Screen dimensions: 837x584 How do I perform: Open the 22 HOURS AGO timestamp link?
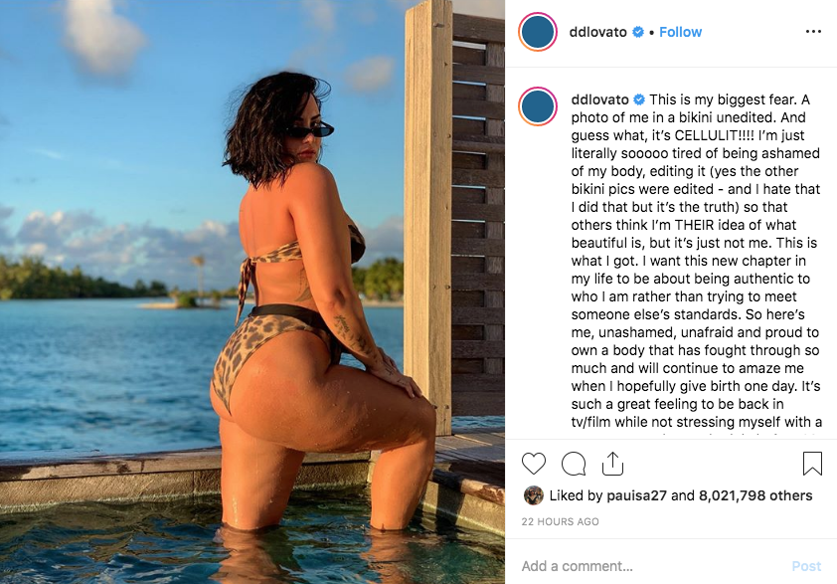[560, 521]
